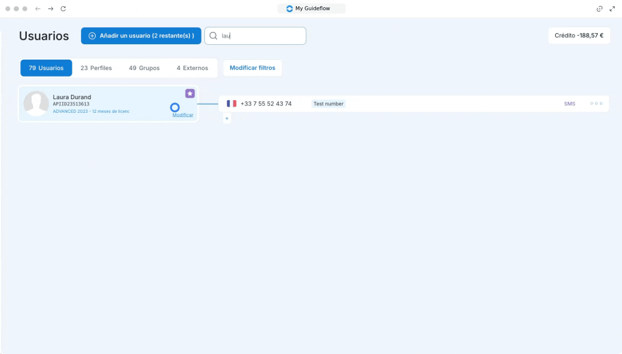Click Laura Durand's avatar thumbnail
Viewport: 622px width, 354px height.
(37, 104)
